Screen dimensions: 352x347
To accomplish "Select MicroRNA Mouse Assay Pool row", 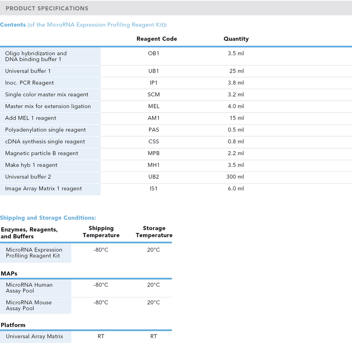I will 86,306.
